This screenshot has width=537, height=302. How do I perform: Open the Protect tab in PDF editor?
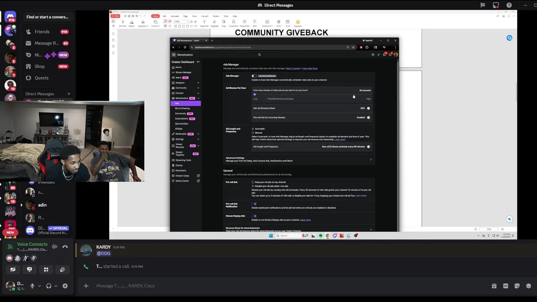[x=216, y=16]
